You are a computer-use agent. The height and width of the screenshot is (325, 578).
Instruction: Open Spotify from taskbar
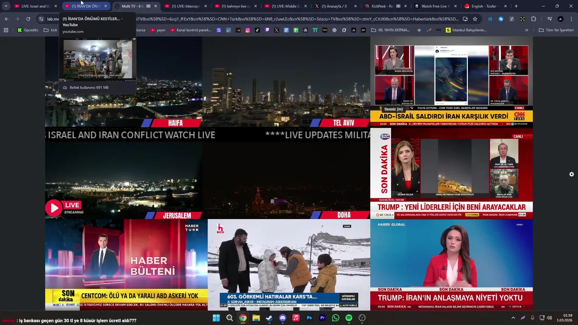[x=349, y=318]
